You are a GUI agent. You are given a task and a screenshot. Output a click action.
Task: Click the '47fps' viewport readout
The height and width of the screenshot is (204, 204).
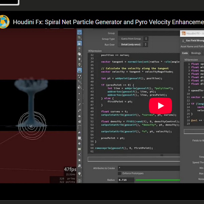click(70, 169)
